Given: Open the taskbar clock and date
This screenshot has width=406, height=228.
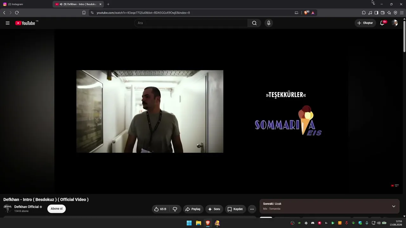Looking at the screenshot, I should [x=396, y=223].
